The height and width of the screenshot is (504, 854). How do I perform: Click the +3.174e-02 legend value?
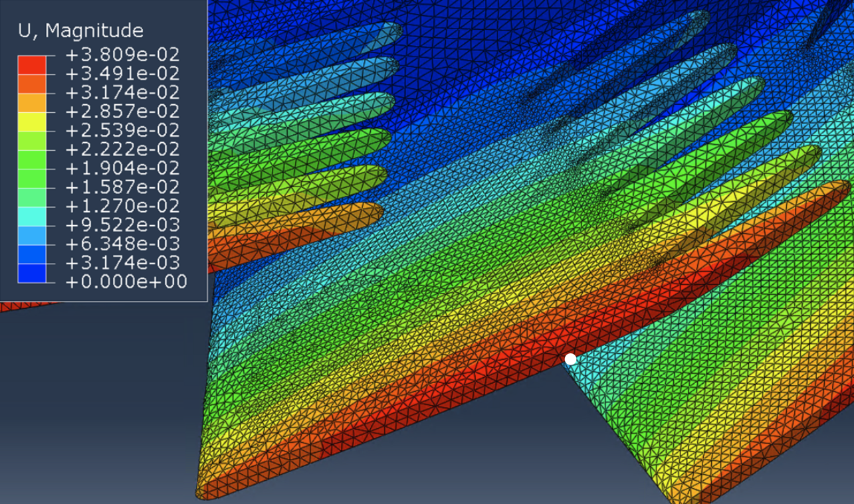pos(122,92)
